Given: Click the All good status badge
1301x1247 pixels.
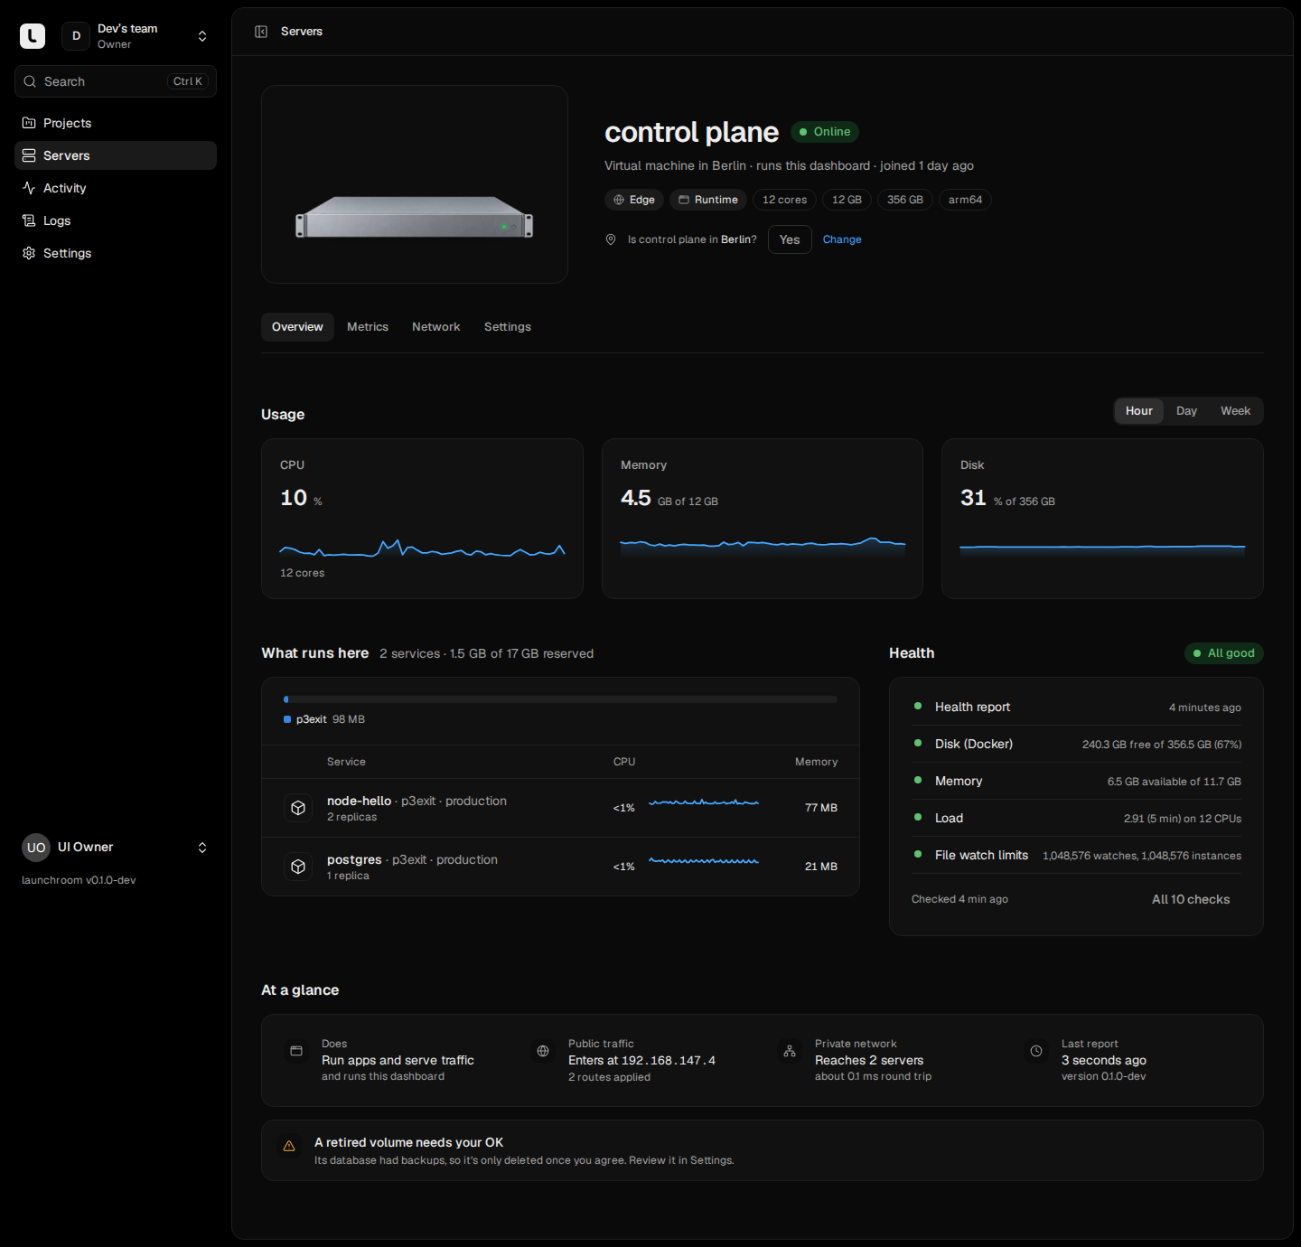Looking at the screenshot, I should pyautogui.click(x=1224, y=653).
